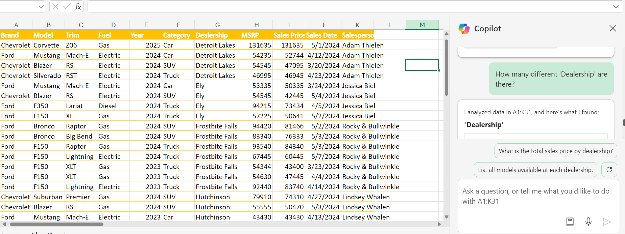Click the 'Lariat' trim cell

(x=81, y=106)
